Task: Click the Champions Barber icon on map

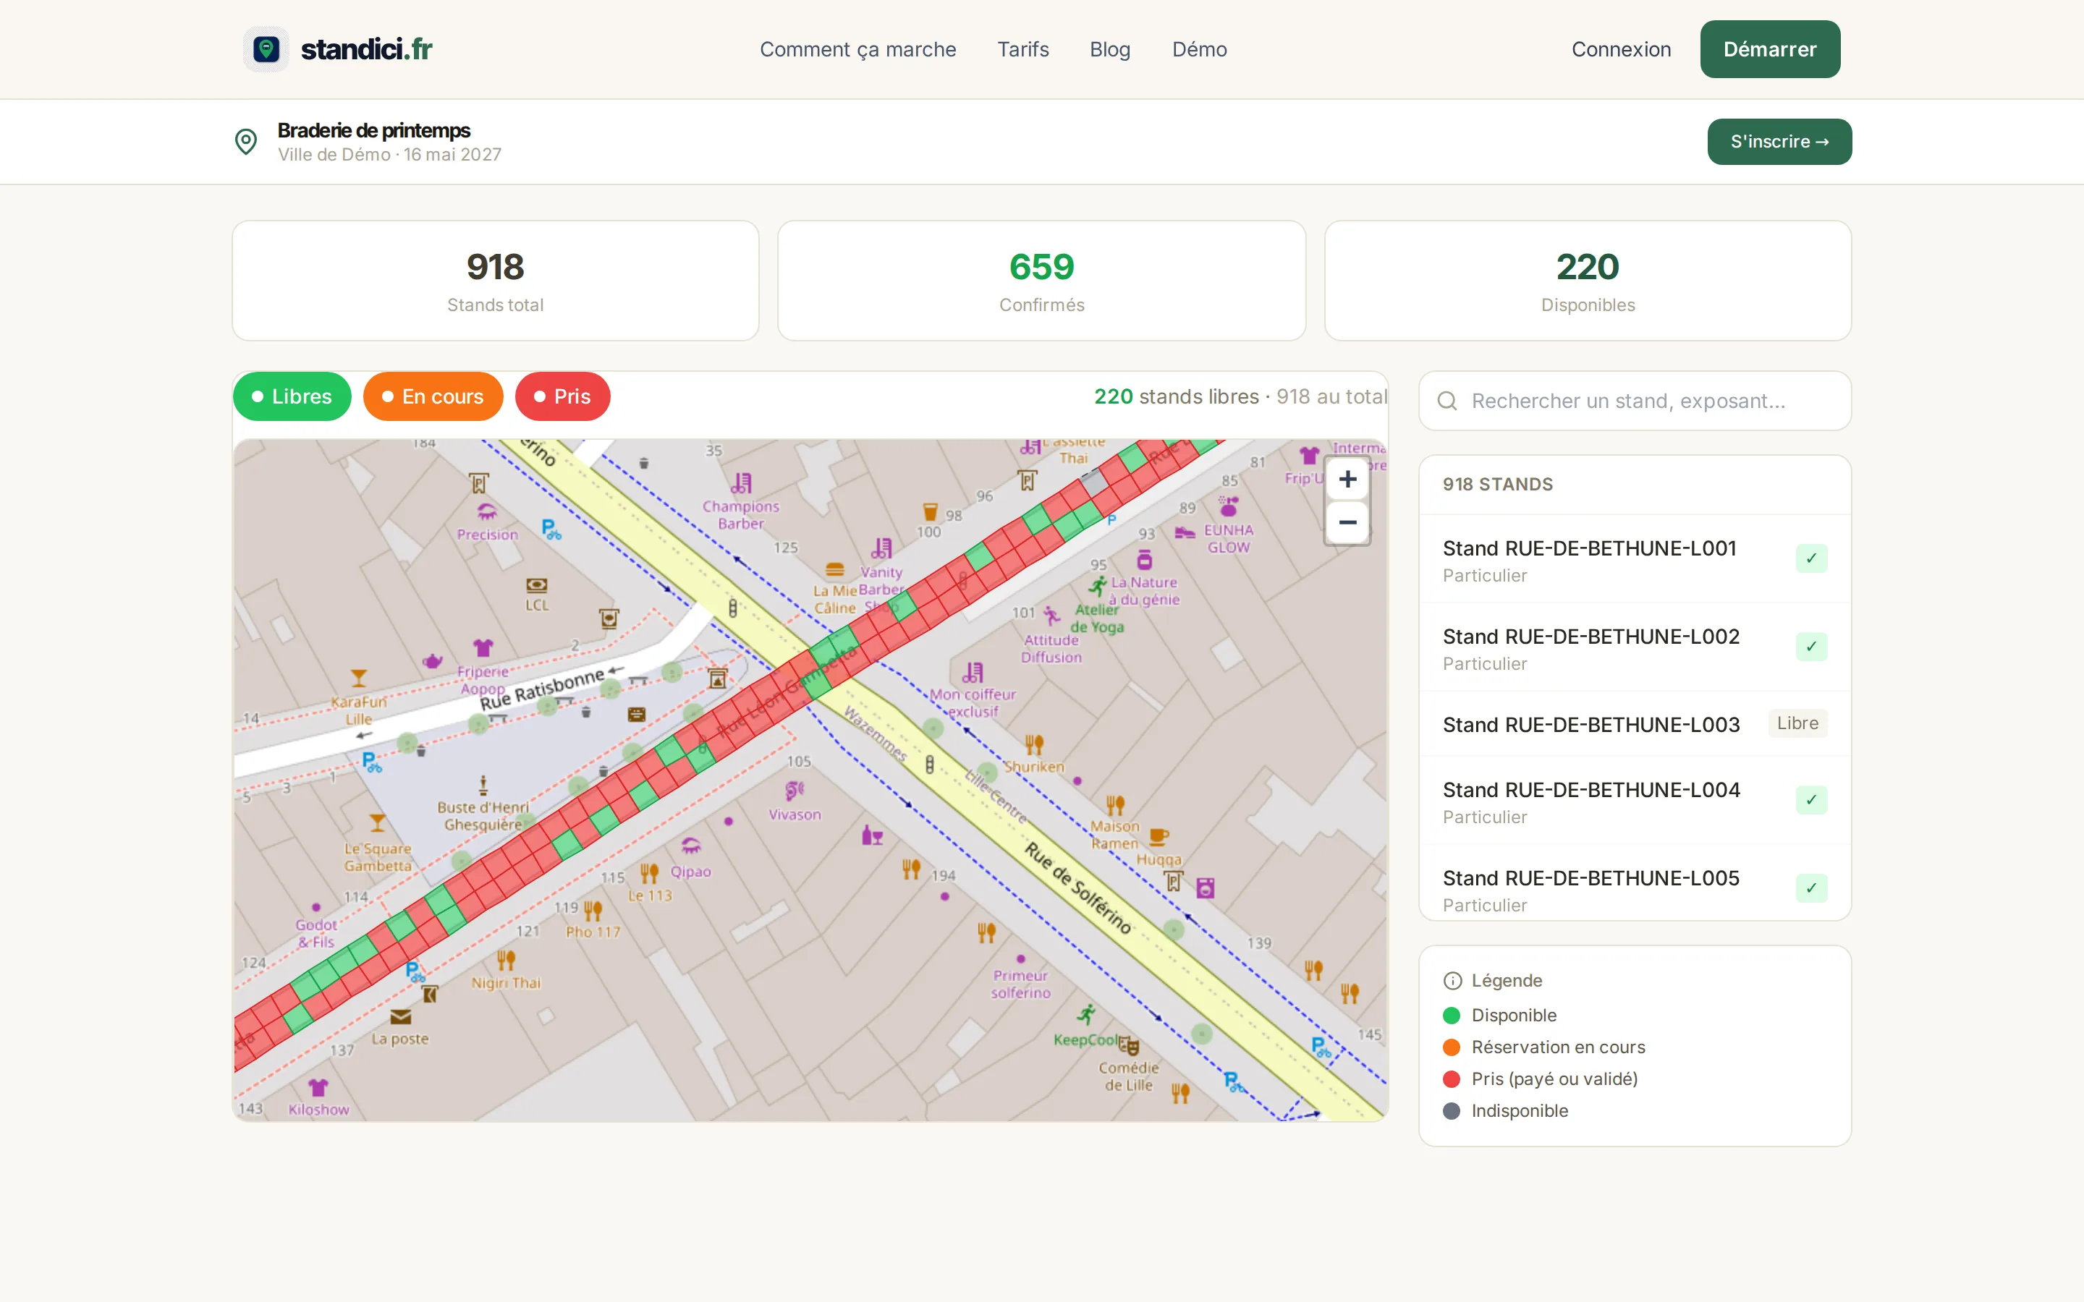Action: coord(742,482)
